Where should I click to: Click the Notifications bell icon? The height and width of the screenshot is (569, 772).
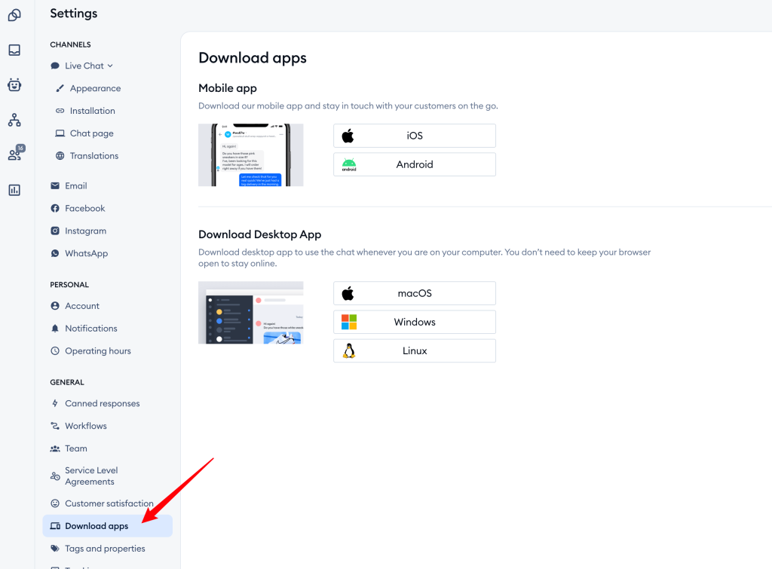pos(55,329)
